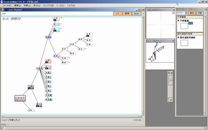Select the root node
This screenshot has width=208, height=130.
click(x=20, y=98)
